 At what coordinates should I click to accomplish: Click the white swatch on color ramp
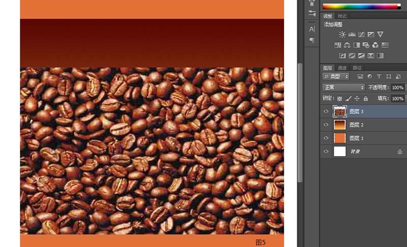click(399, 5)
